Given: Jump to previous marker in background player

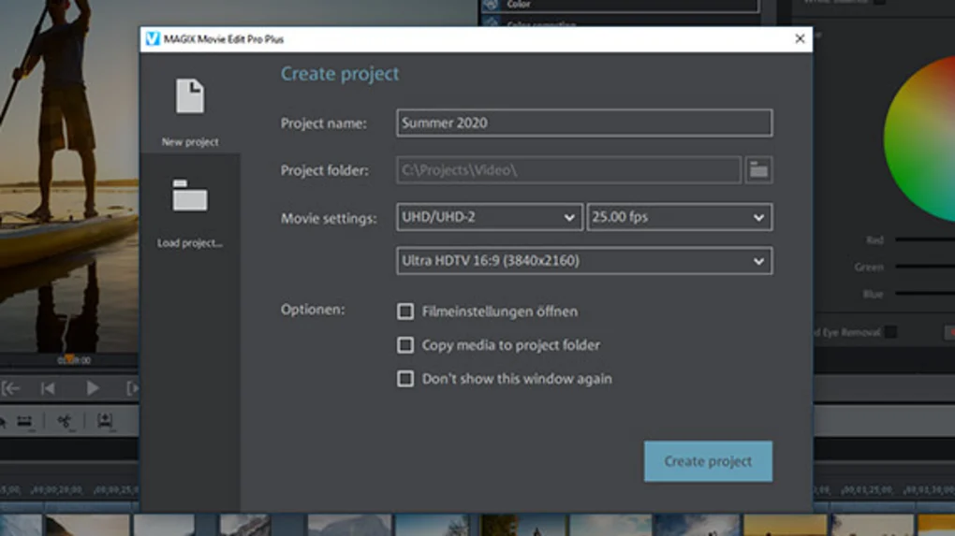Looking at the screenshot, I should 48,388.
